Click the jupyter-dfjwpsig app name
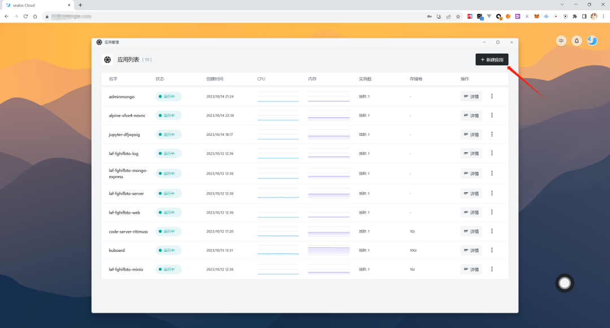The width and height of the screenshot is (610, 328). pos(124,135)
